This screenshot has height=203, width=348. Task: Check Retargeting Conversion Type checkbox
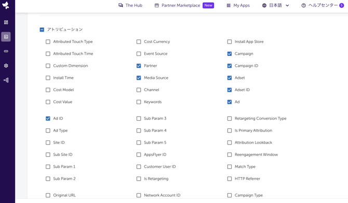click(x=230, y=119)
